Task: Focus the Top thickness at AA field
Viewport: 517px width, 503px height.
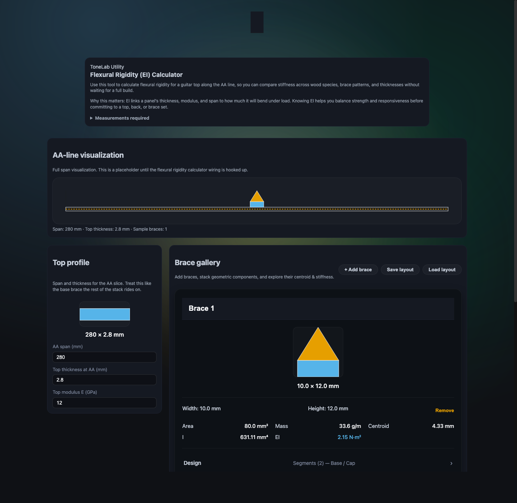Action: [104, 380]
